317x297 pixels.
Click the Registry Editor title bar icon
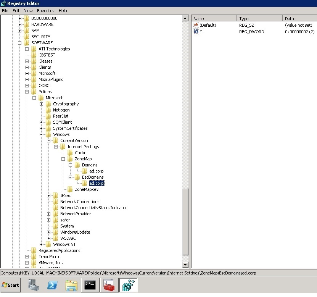tap(3, 3)
